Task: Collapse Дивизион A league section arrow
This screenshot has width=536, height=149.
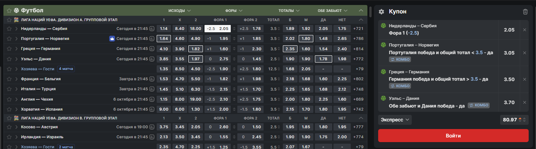Action: point(361,20)
